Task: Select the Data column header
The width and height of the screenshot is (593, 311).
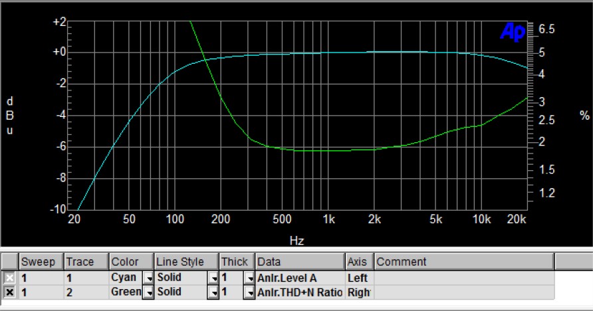Action: coord(300,262)
